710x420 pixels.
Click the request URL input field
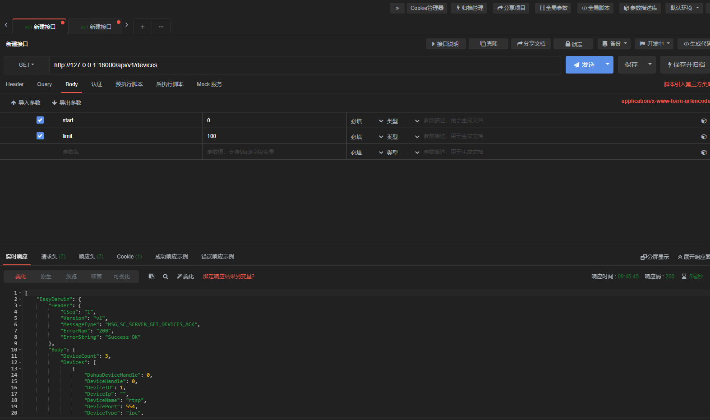coord(305,65)
